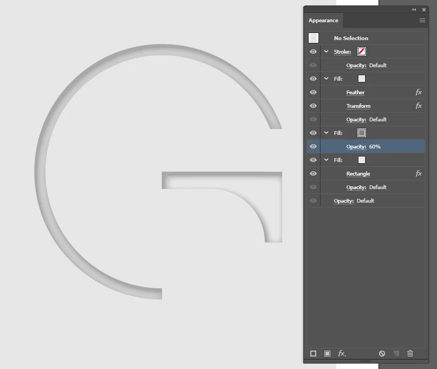Screen dimensions: 437x369
Task: Hide the Feather effect
Action: pos(313,92)
